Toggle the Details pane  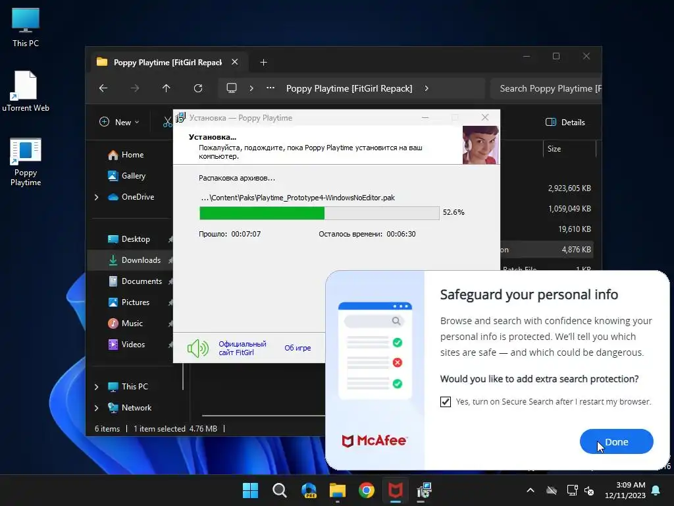pyautogui.click(x=565, y=122)
